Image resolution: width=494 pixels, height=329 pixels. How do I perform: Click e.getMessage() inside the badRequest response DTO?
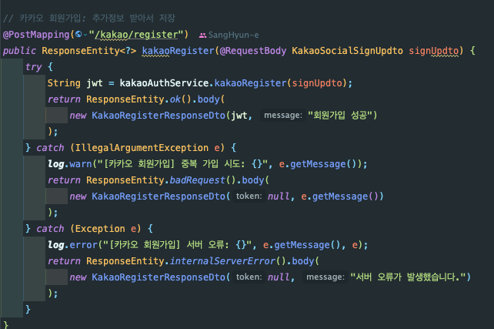339,196
